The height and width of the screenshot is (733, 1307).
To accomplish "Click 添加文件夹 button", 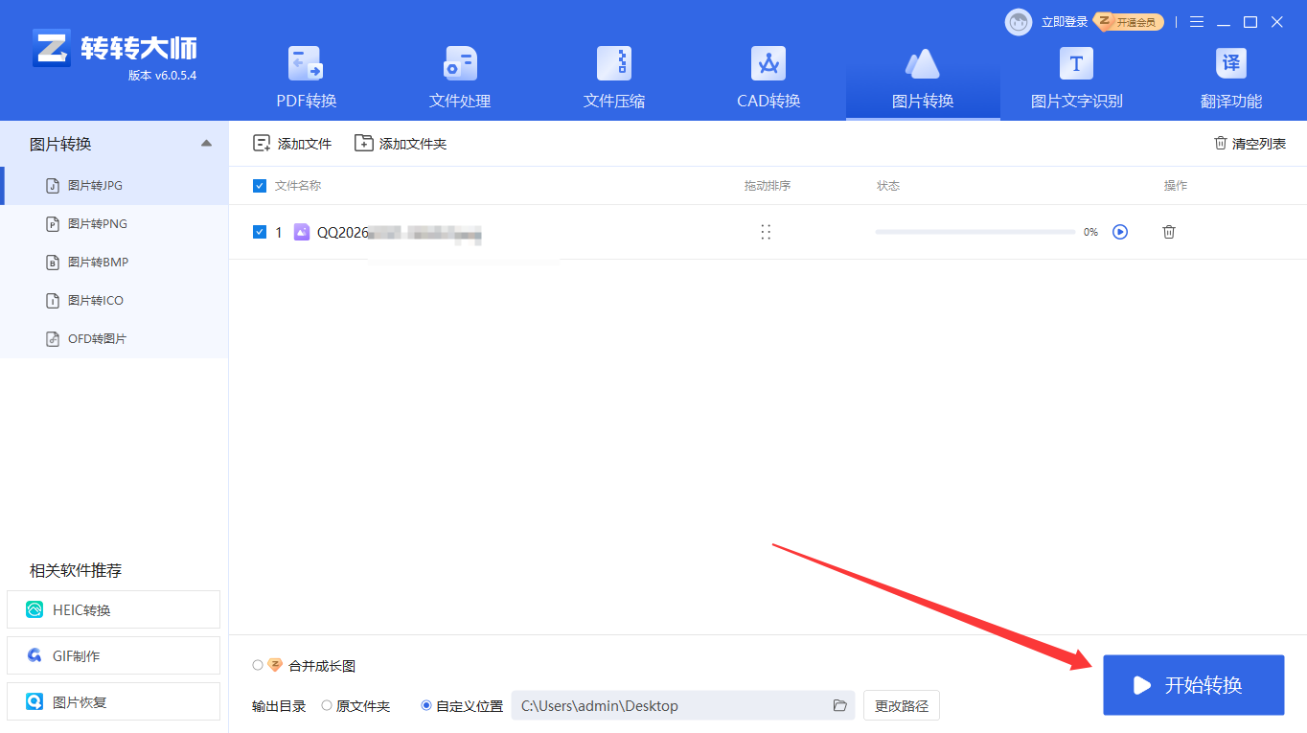I will tap(401, 144).
